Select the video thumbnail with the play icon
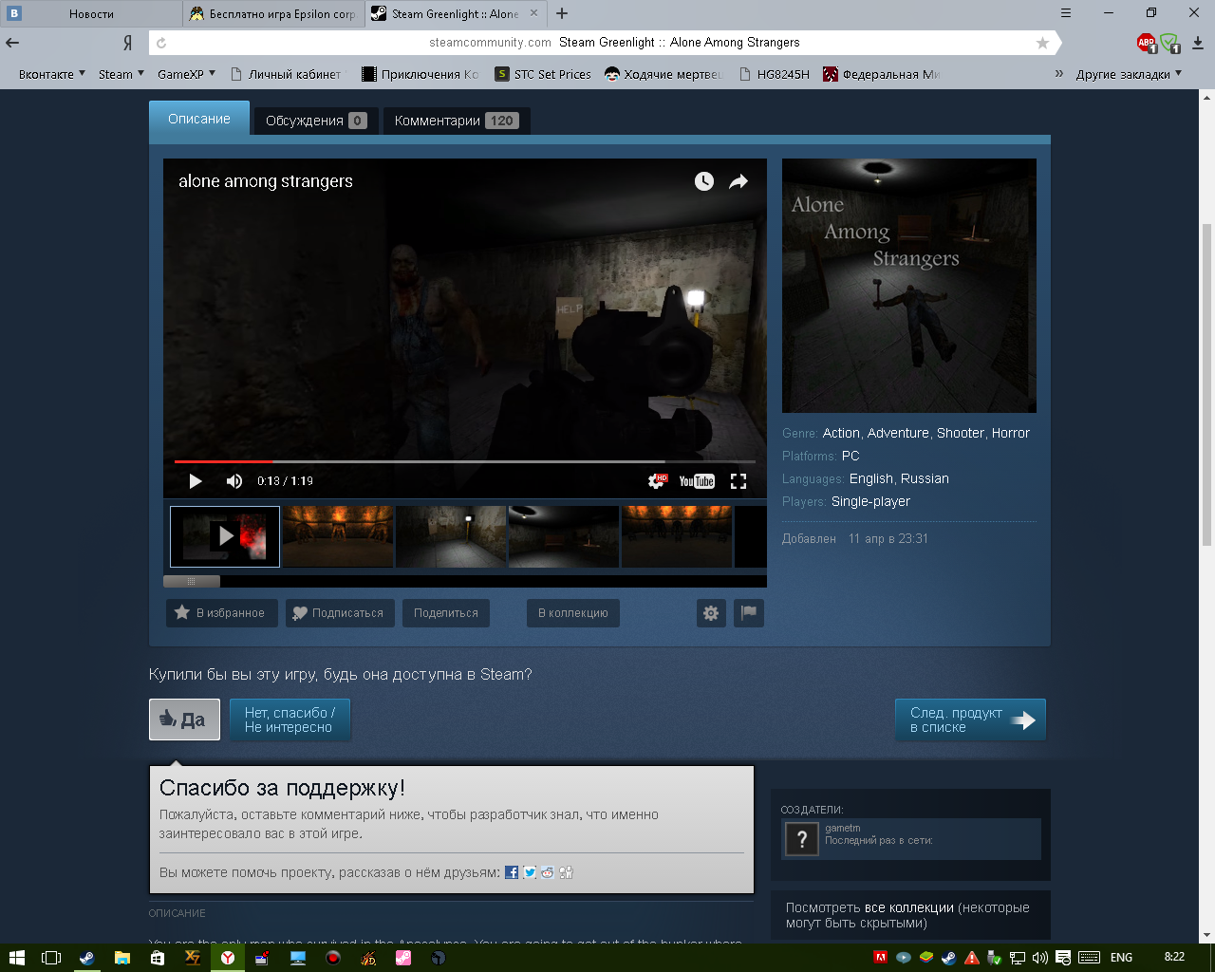This screenshot has width=1215, height=972. click(x=225, y=536)
